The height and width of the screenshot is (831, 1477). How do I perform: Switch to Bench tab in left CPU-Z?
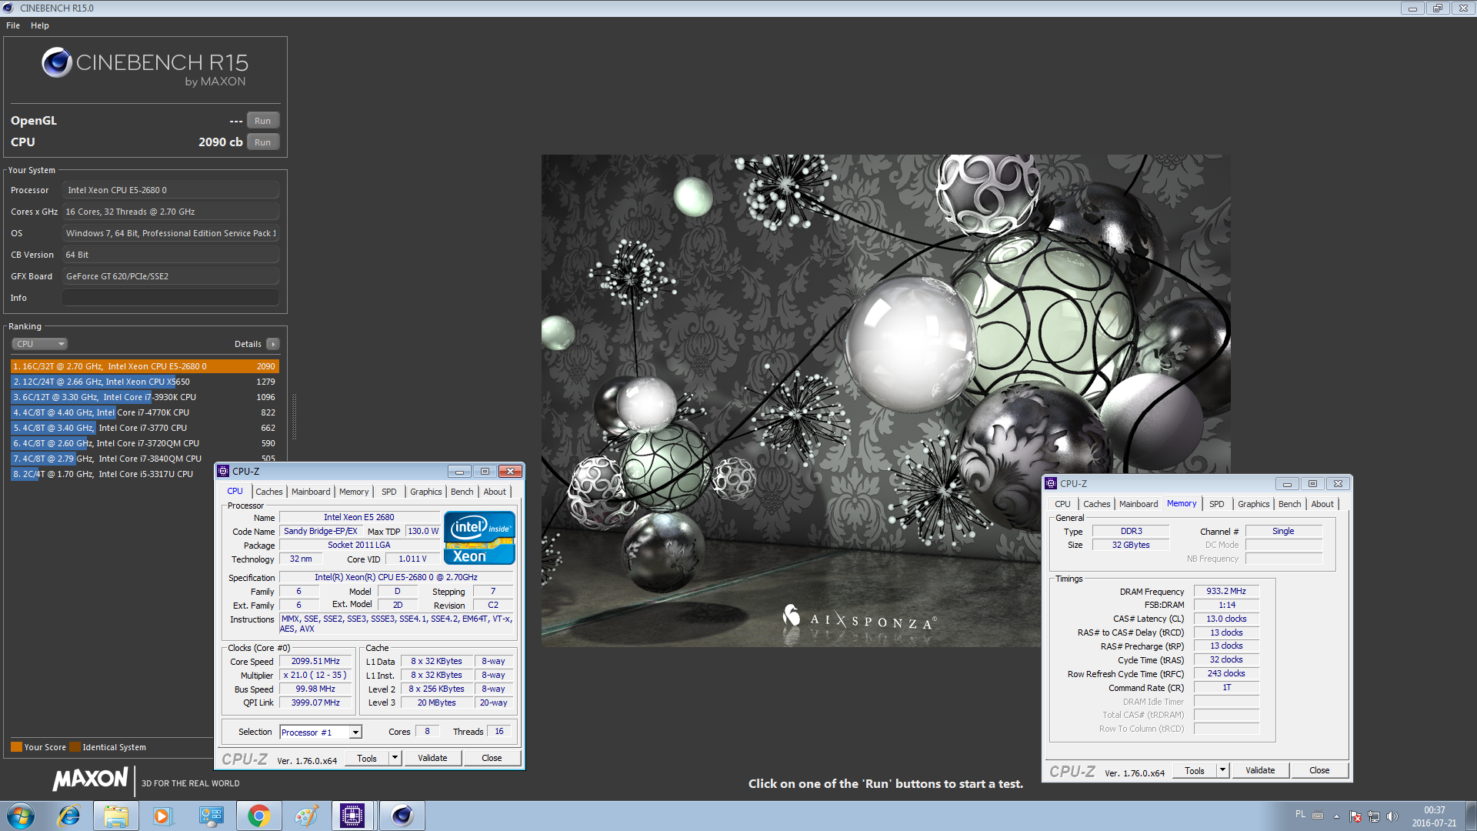(x=462, y=492)
